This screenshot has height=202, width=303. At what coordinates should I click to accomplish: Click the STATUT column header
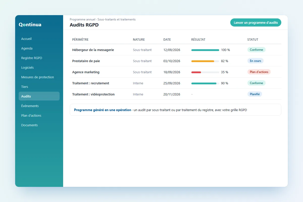click(253, 40)
